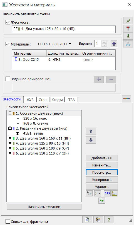Click the scissors icon
The height and width of the screenshot is (225, 134).
(x=128, y=44)
